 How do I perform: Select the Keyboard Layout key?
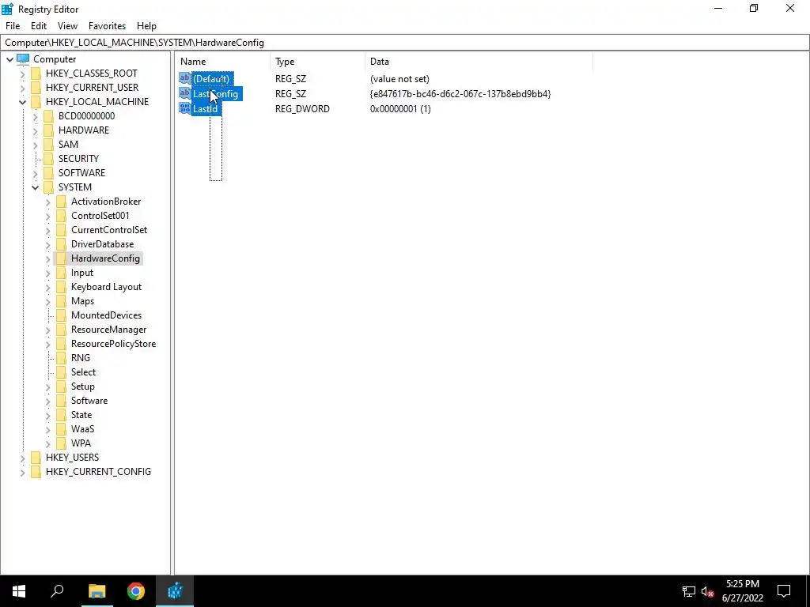pos(107,287)
